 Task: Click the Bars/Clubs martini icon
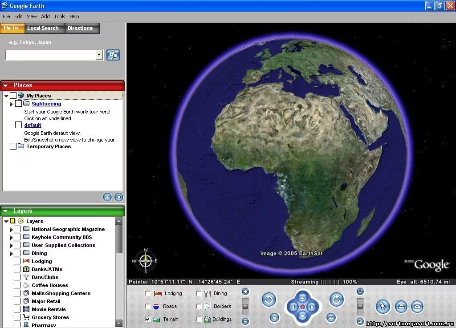pos(26,277)
